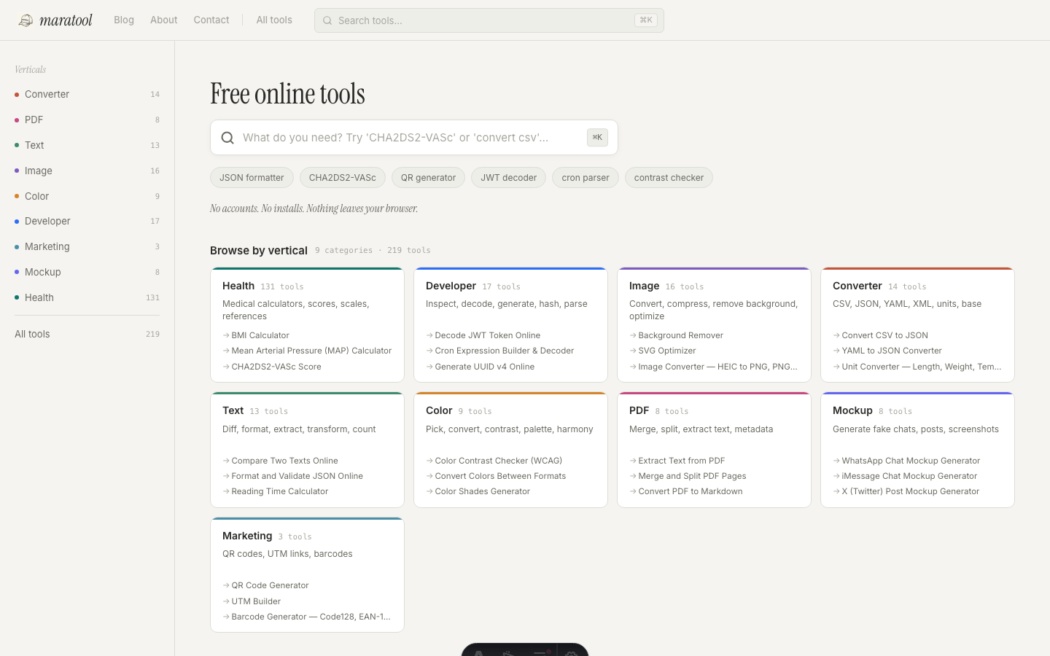This screenshot has height=656, width=1050.
Task: Open Extract Text from PDF
Action: pos(677,461)
